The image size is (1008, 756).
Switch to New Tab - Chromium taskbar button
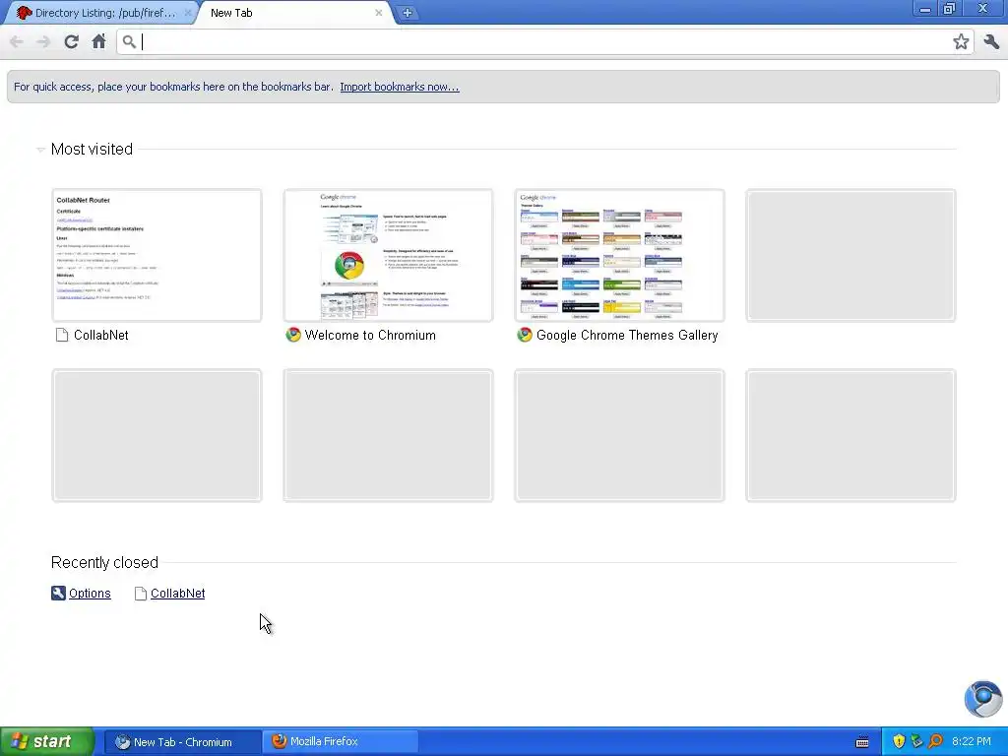tap(182, 742)
